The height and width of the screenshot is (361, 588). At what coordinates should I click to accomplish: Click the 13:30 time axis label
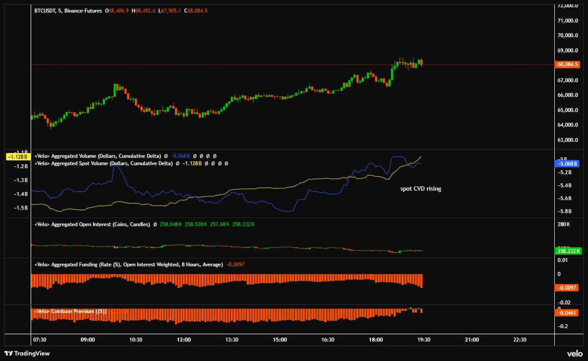tap(232, 340)
